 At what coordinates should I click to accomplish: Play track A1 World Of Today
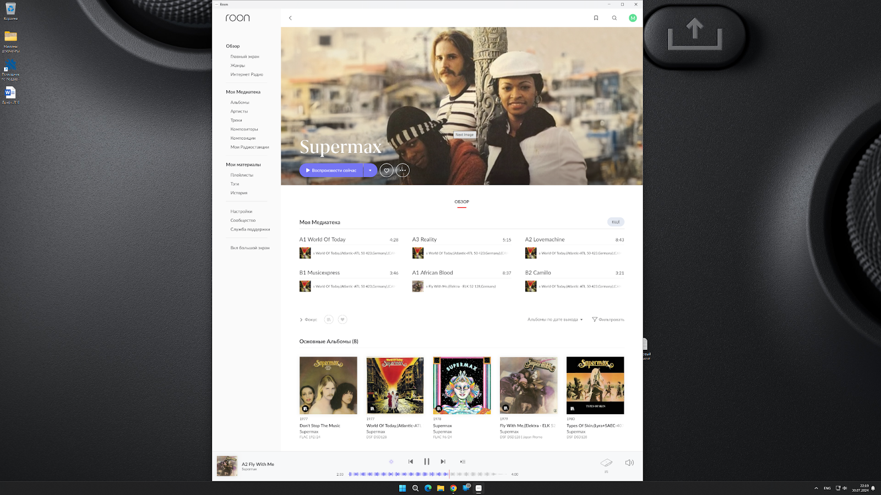click(322, 239)
